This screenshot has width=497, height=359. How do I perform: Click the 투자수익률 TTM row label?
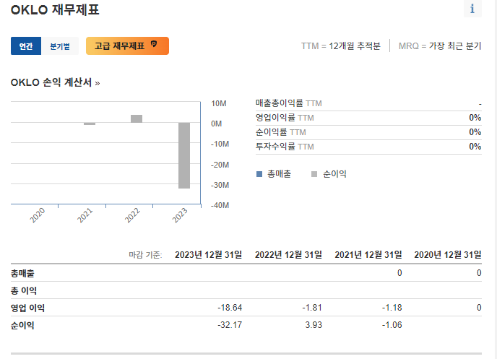point(285,147)
